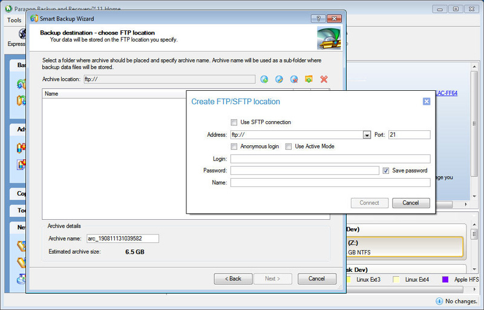Image resolution: width=484 pixels, height=310 pixels.
Task: Open the Tools menu in the main window
Action: (14, 20)
